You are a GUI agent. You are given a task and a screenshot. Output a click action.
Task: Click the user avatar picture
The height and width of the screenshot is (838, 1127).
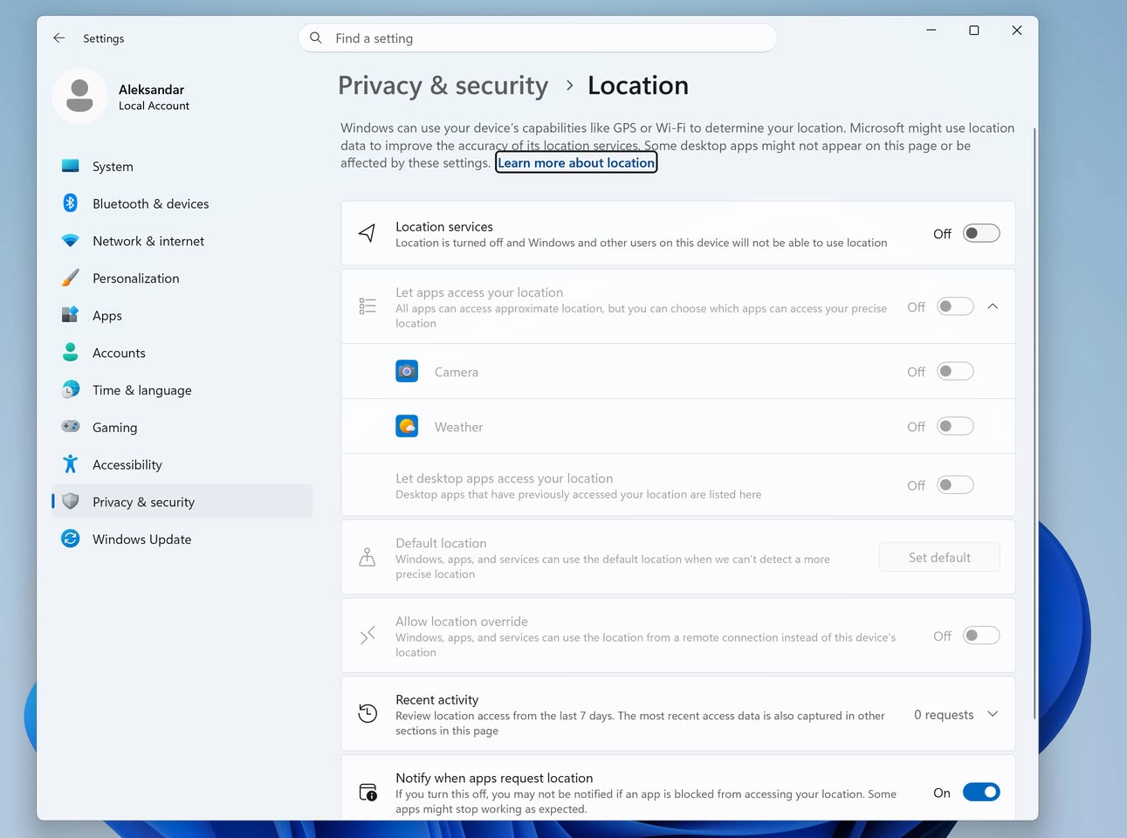tap(79, 96)
